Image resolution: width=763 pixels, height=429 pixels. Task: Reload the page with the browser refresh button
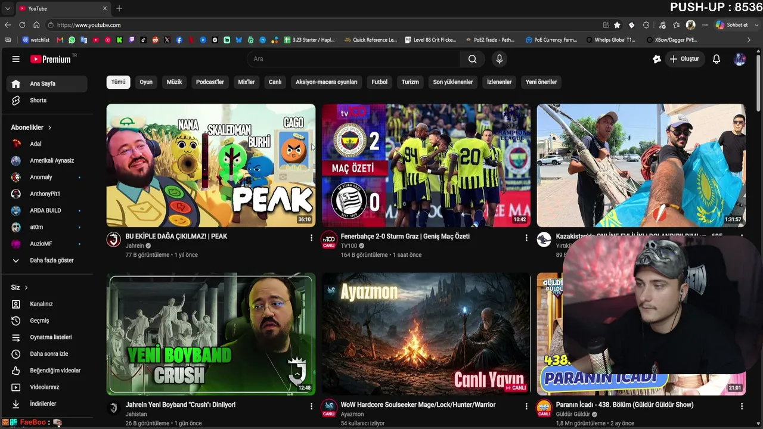point(22,25)
